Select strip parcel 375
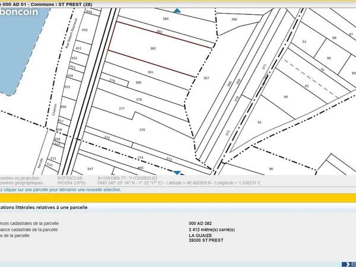Screen dimensions: 356x267 (107, 138)
